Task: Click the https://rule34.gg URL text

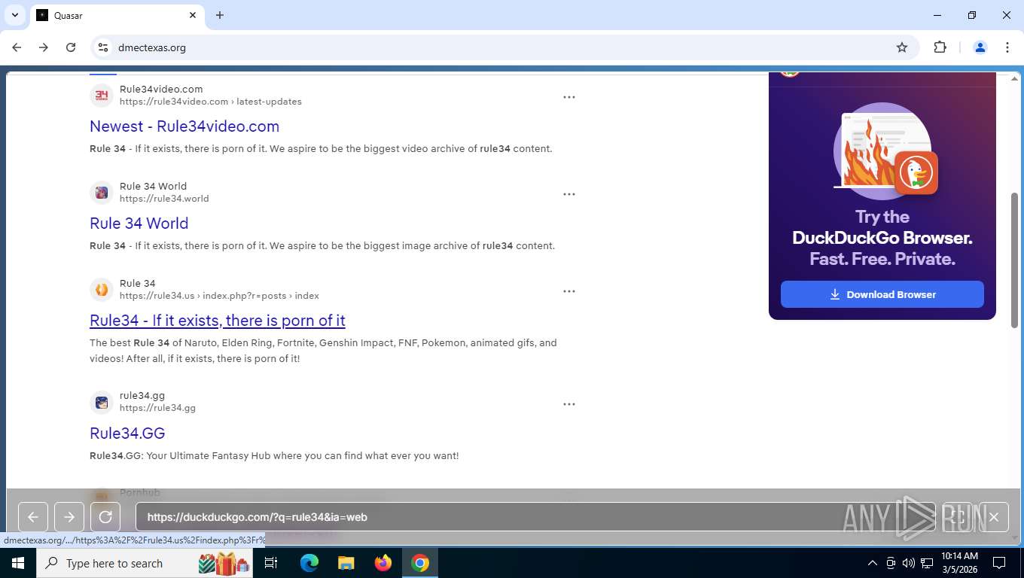Action: coord(157,408)
